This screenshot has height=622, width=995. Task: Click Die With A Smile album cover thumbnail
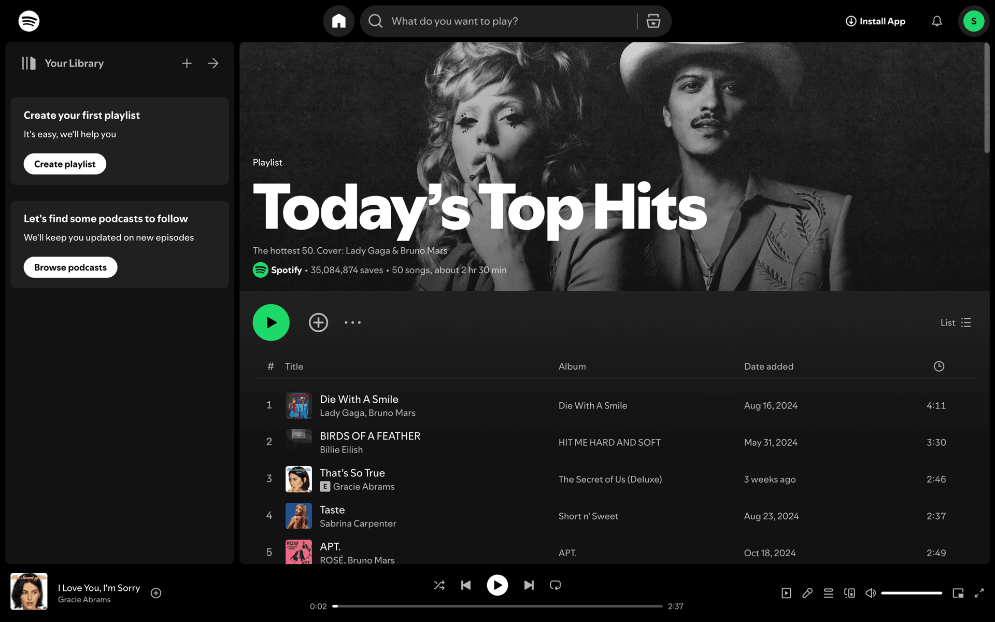pyautogui.click(x=298, y=405)
